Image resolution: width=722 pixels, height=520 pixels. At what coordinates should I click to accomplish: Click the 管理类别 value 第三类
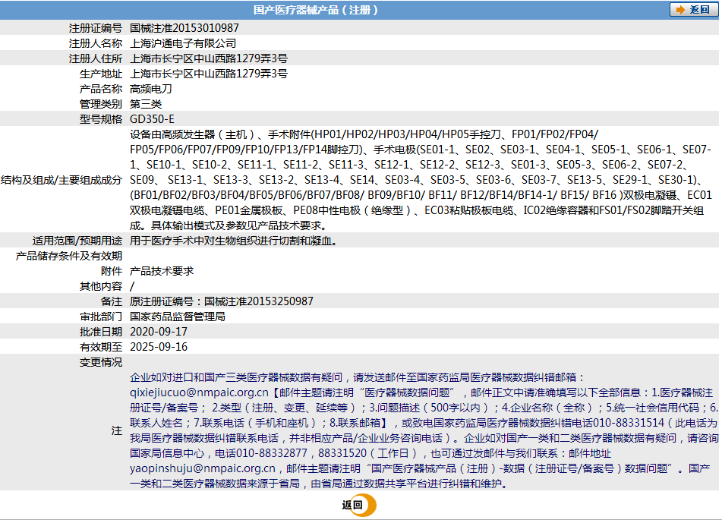146,104
